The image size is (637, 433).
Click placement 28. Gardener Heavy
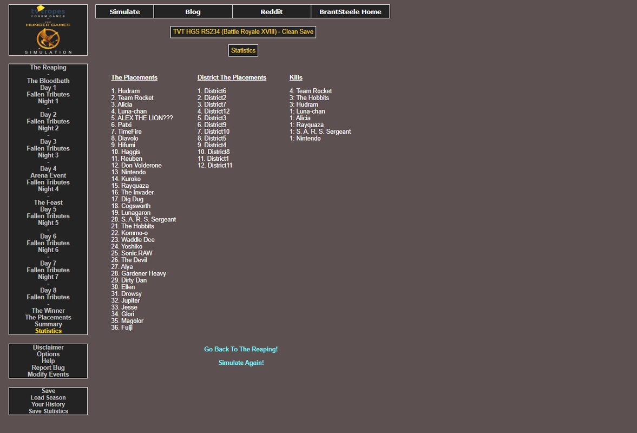(x=139, y=273)
